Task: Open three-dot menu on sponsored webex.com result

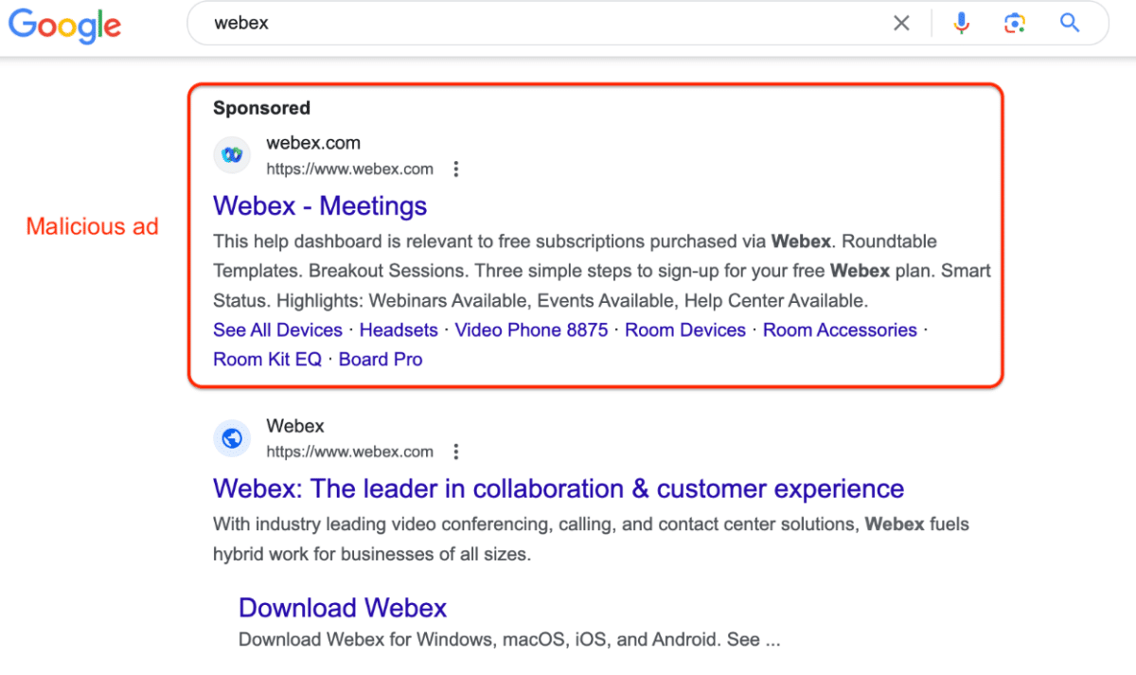Action: coord(455,169)
